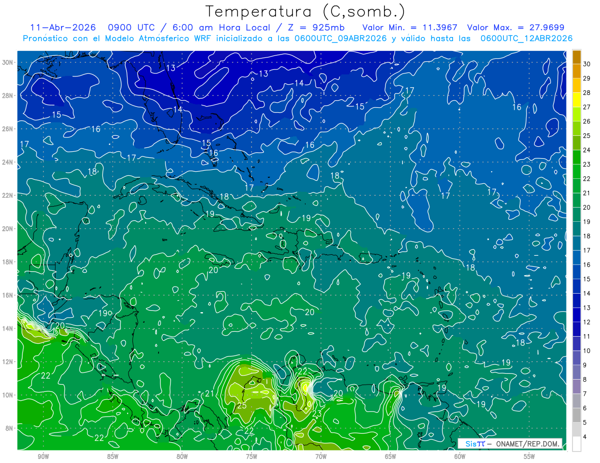Click the 90W longitude axis label
600x463 pixels.
click(43, 456)
